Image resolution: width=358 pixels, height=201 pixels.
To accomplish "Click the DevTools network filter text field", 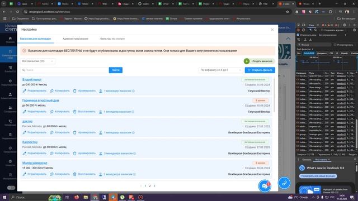I will click(x=314, y=45).
